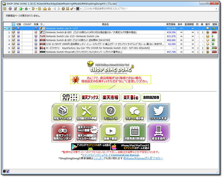Sort by the 販売価格 column header
Viewport: 222px width, 177px height.
[x=171, y=24]
